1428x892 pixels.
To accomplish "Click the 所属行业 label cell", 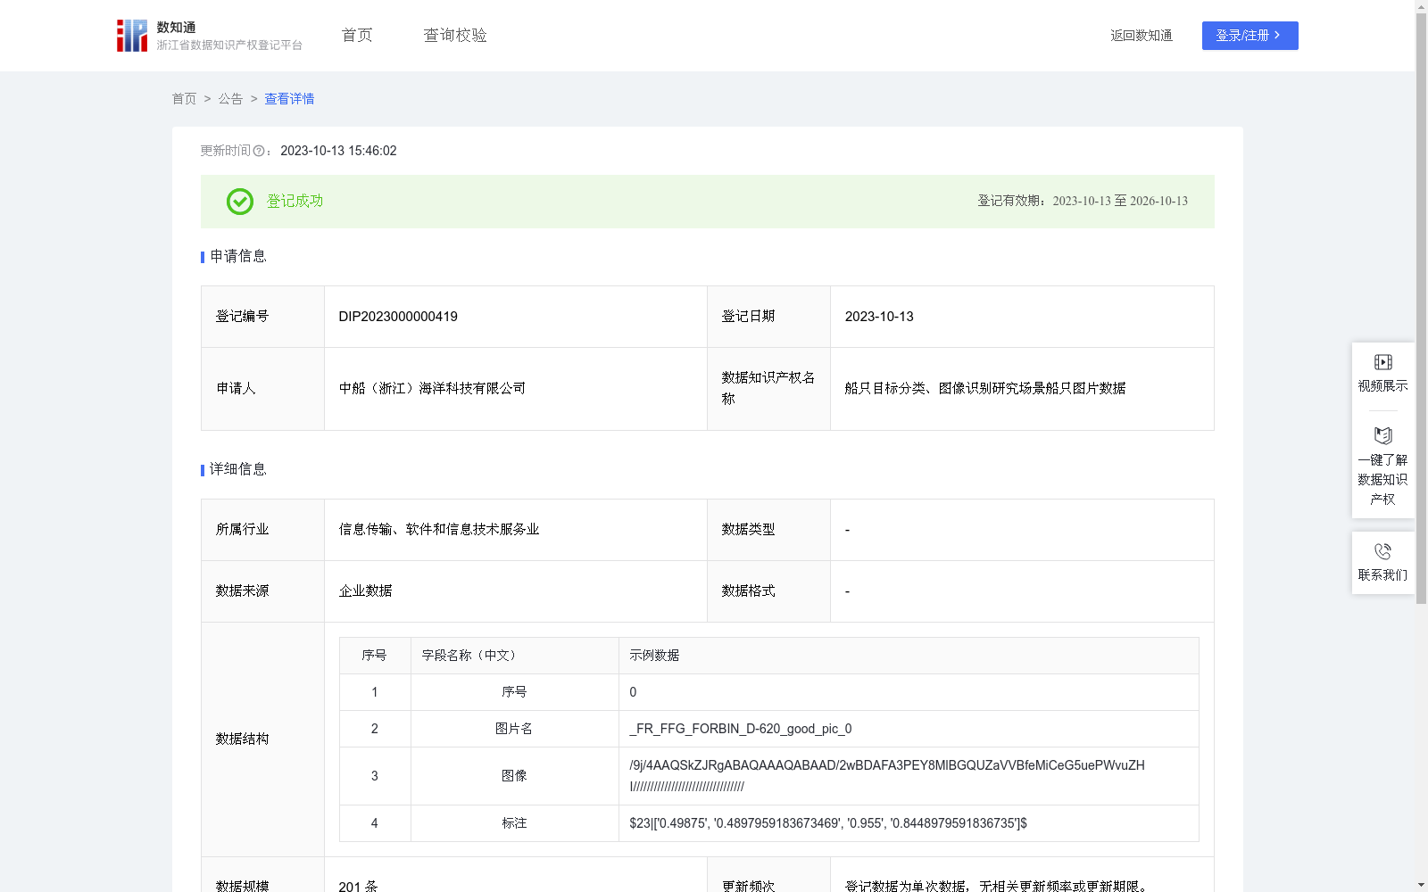I will coord(262,530).
